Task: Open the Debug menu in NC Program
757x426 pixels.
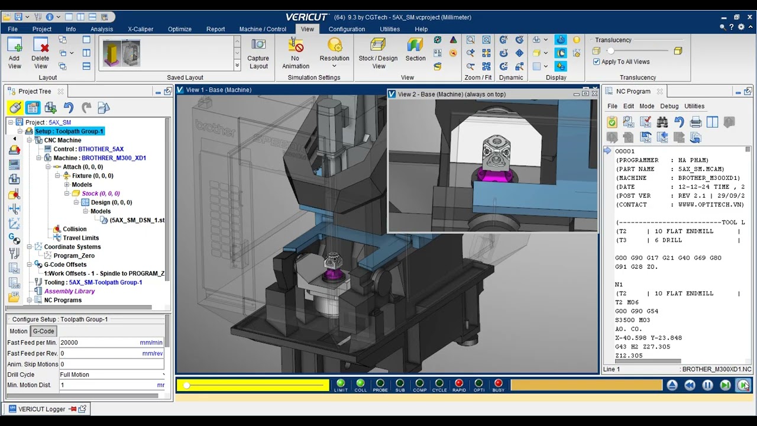Action: tap(669, 106)
